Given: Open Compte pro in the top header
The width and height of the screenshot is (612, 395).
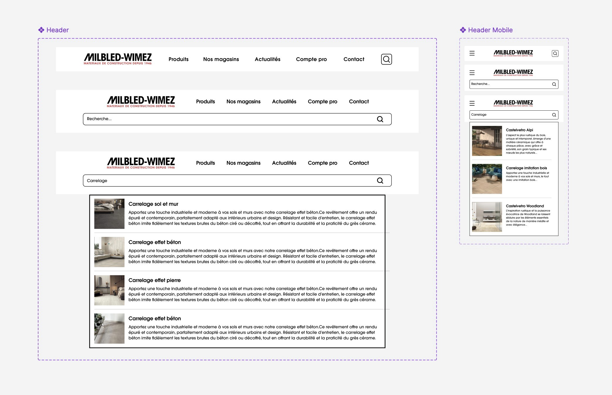Looking at the screenshot, I should (311, 59).
